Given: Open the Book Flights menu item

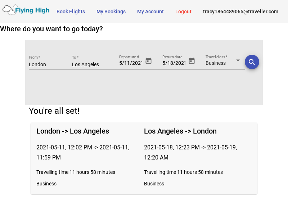Looking at the screenshot, I should 71,12.
